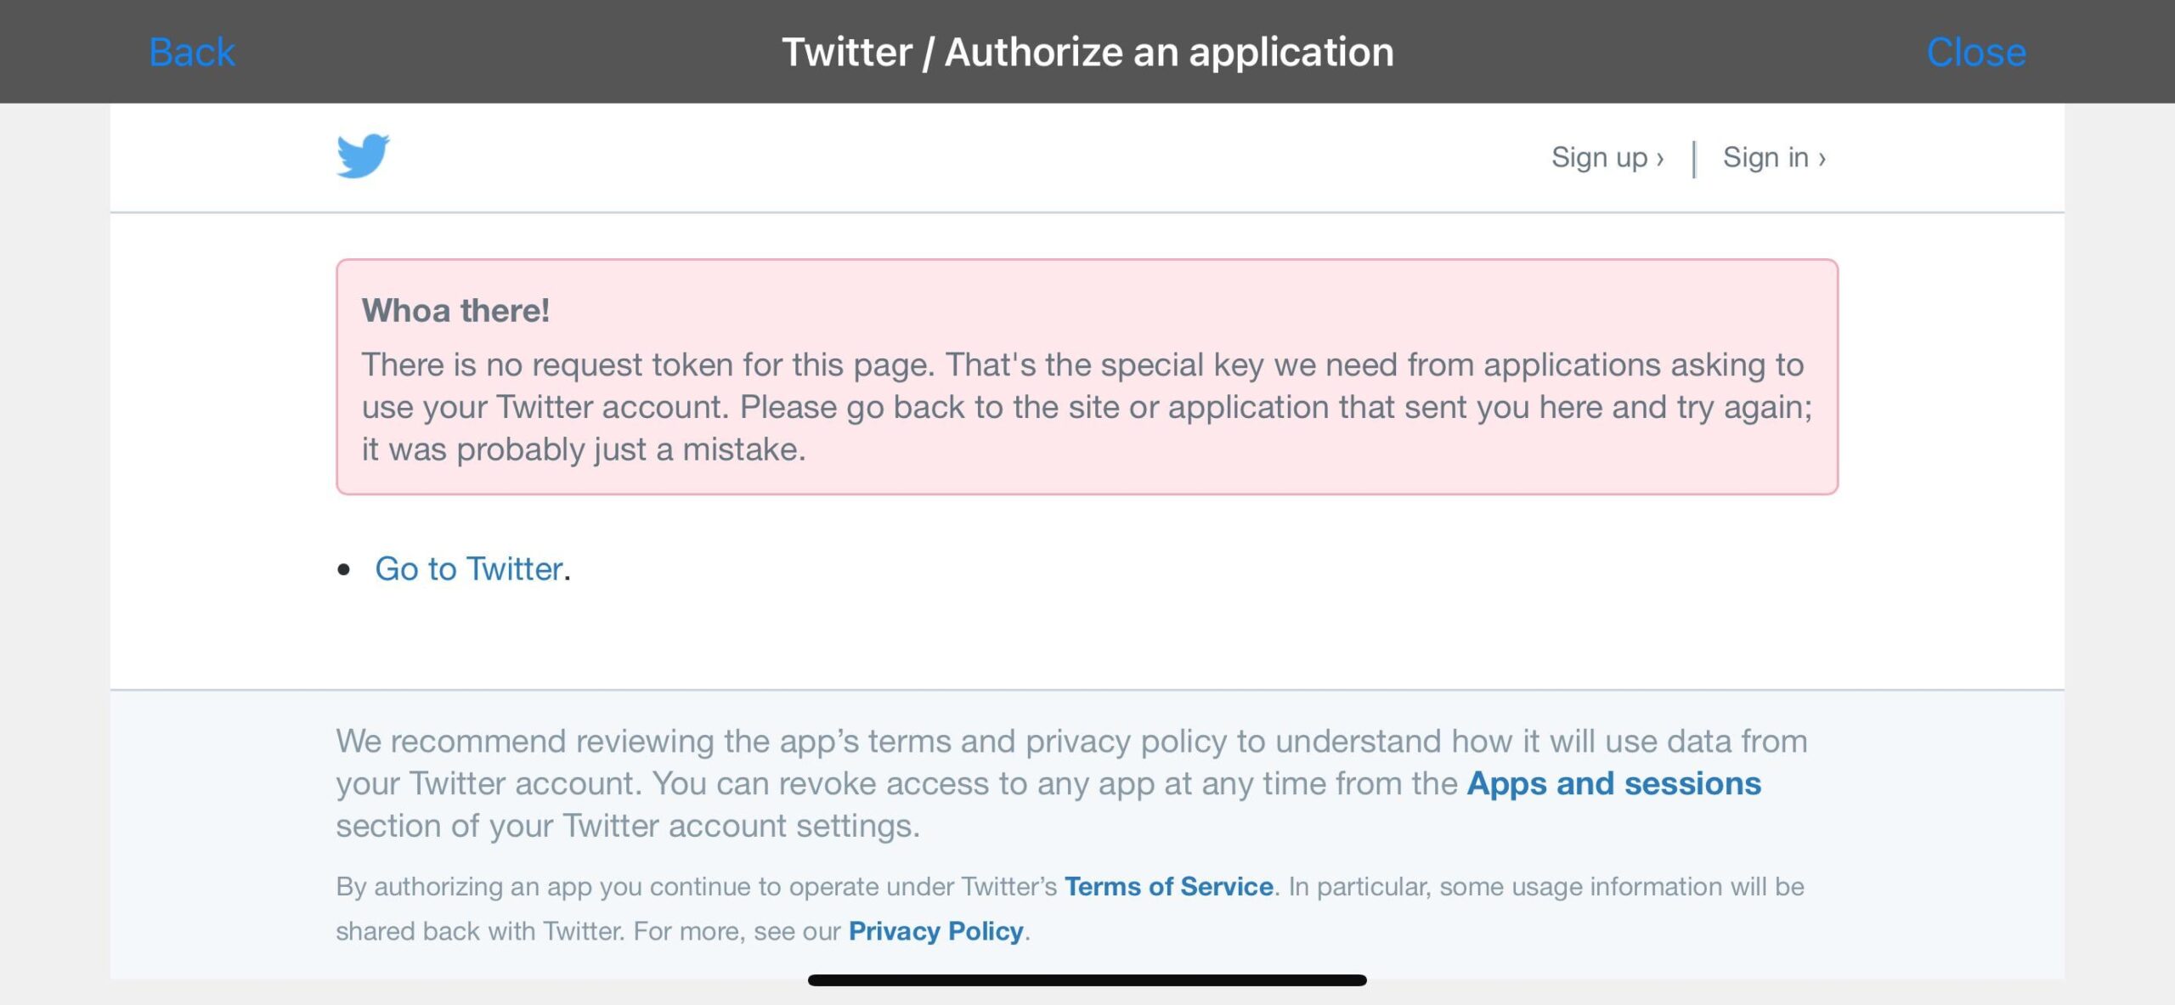This screenshot has height=1005, width=2175.
Task: Click the 'Twitter / Authorize an application' title
Action: (1087, 53)
